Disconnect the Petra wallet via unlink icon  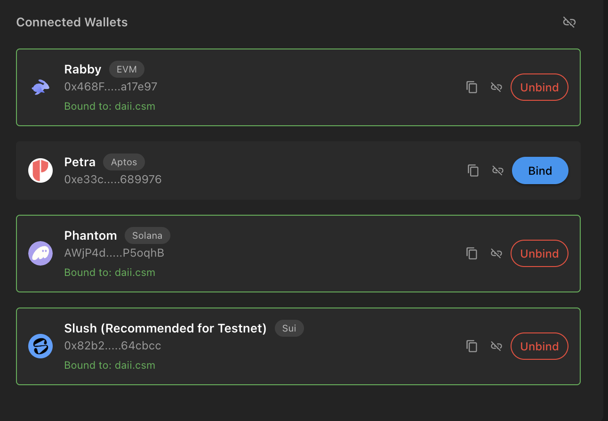pos(498,170)
